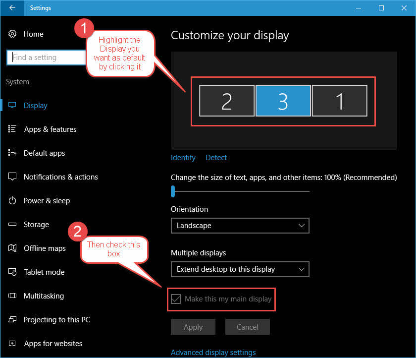Click the Tablet mode icon

pos(12,272)
